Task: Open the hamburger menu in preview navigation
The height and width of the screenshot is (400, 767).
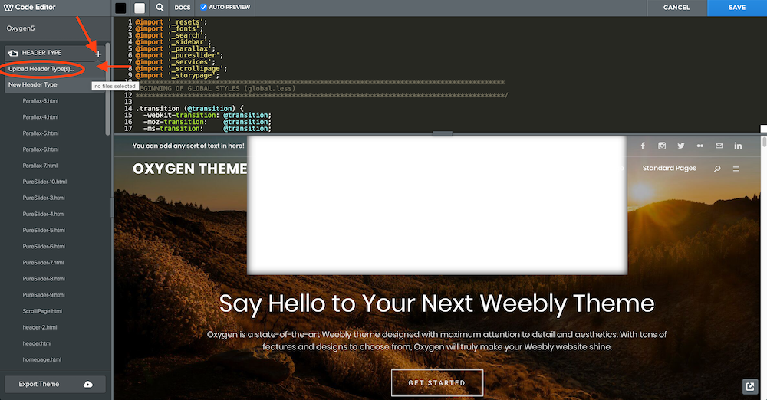Action: coord(736,169)
